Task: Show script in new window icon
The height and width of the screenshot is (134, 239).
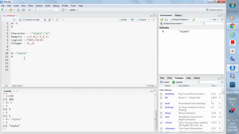Action: pyautogui.click(x=14, y=20)
